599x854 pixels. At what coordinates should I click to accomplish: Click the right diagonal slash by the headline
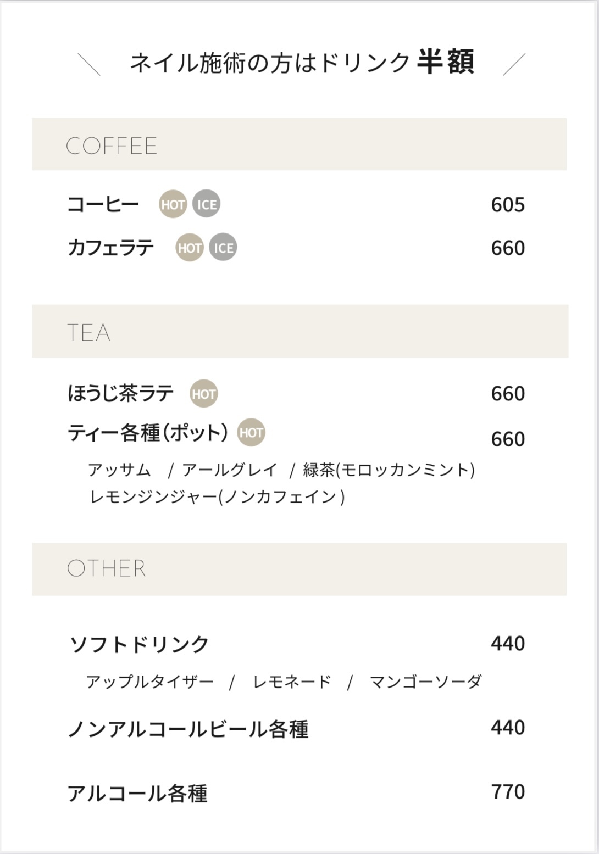click(514, 64)
